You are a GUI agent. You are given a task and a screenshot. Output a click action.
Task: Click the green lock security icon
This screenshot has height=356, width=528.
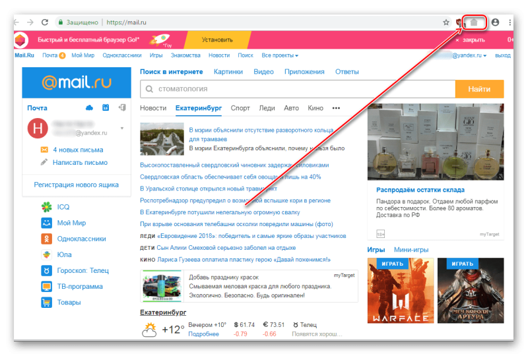[x=61, y=22]
